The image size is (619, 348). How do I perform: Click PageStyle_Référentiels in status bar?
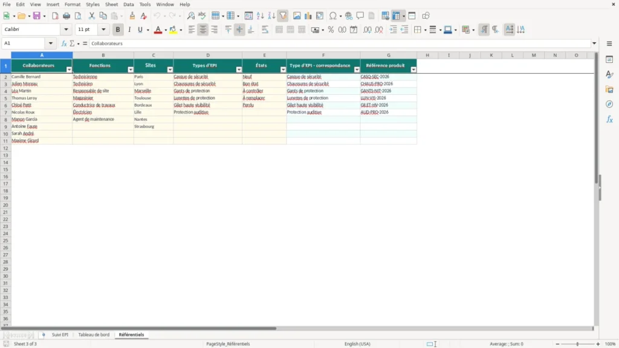[228, 344]
